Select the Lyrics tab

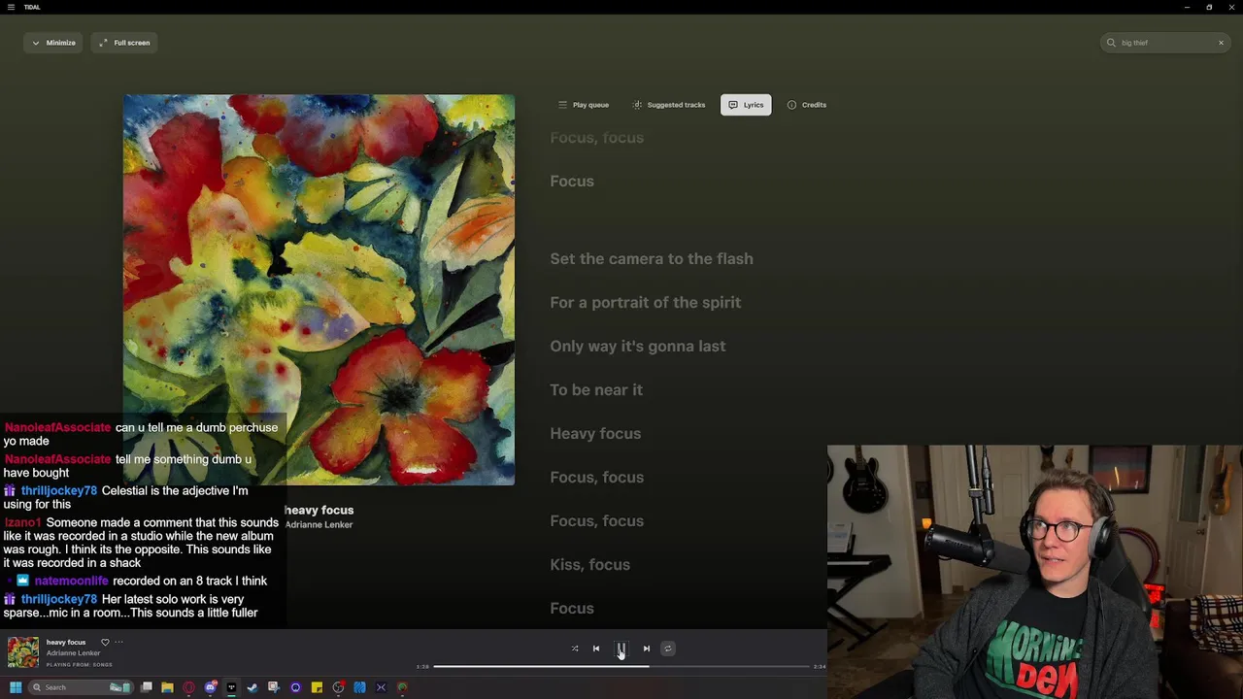pos(746,105)
